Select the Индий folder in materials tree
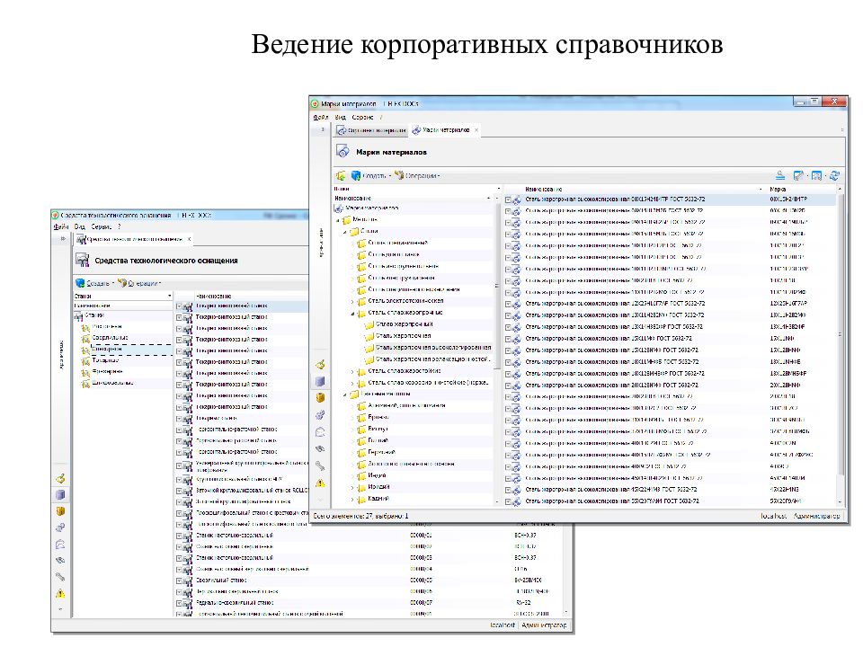The image size is (863, 647). click(x=377, y=475)
